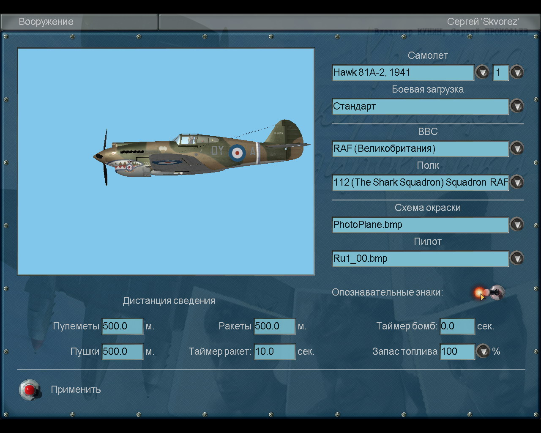Select the Ракеты distance input field
The width and height of the screenshot is (541, 433).
tap(274, 326)
